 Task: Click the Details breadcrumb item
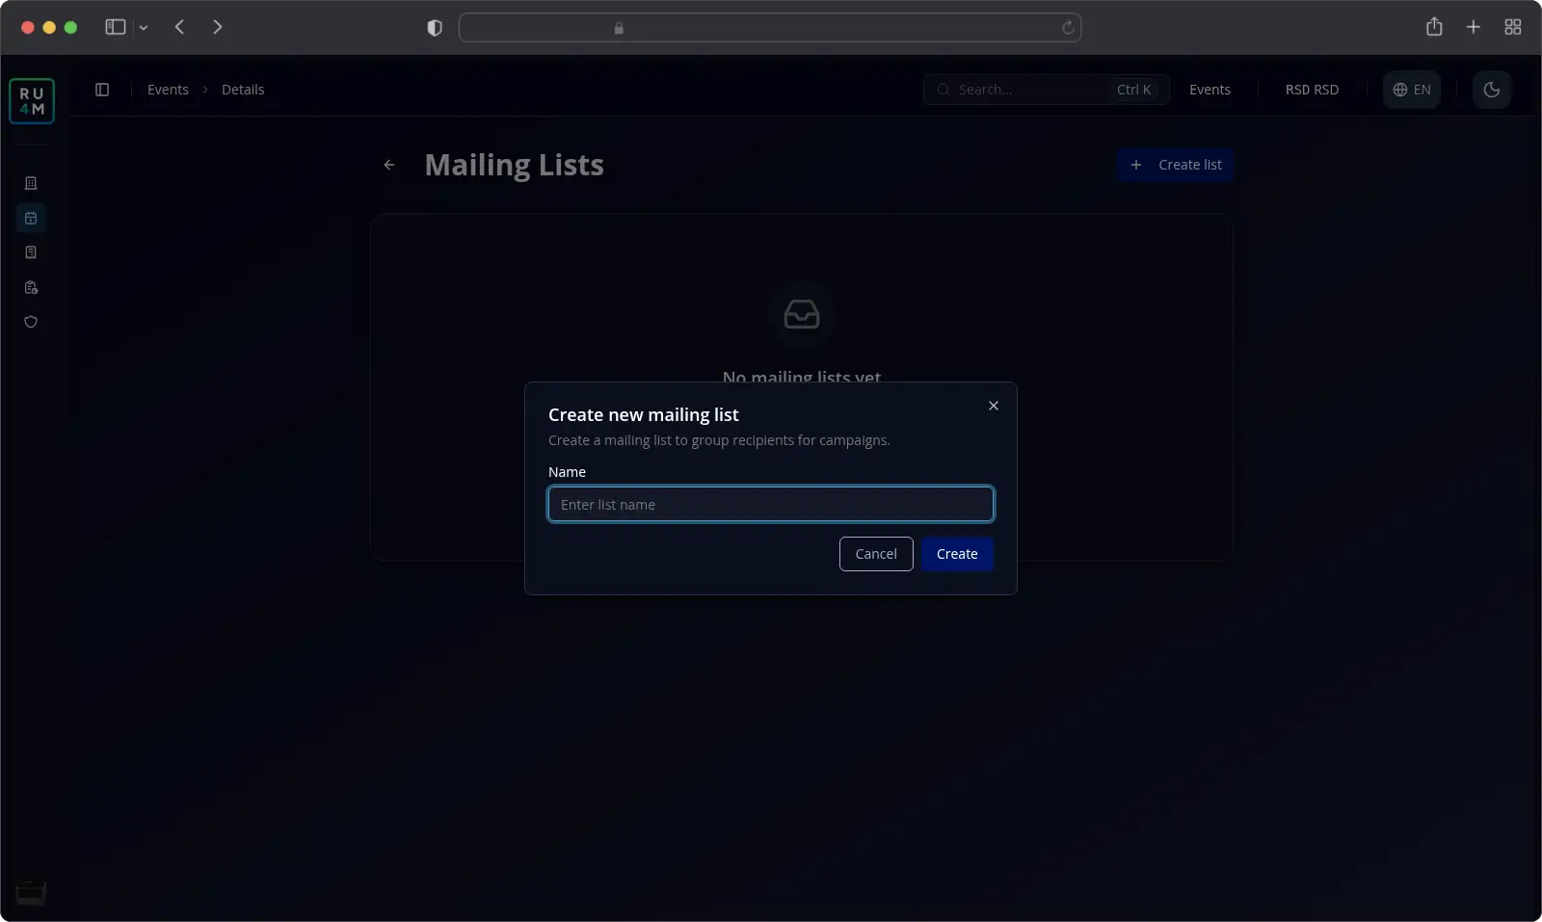[x=243, y=90]
